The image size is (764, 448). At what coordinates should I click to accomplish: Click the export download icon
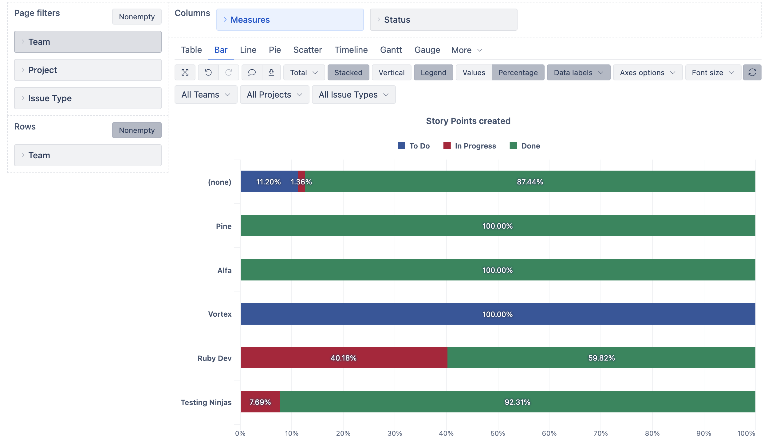pos(271,72)
